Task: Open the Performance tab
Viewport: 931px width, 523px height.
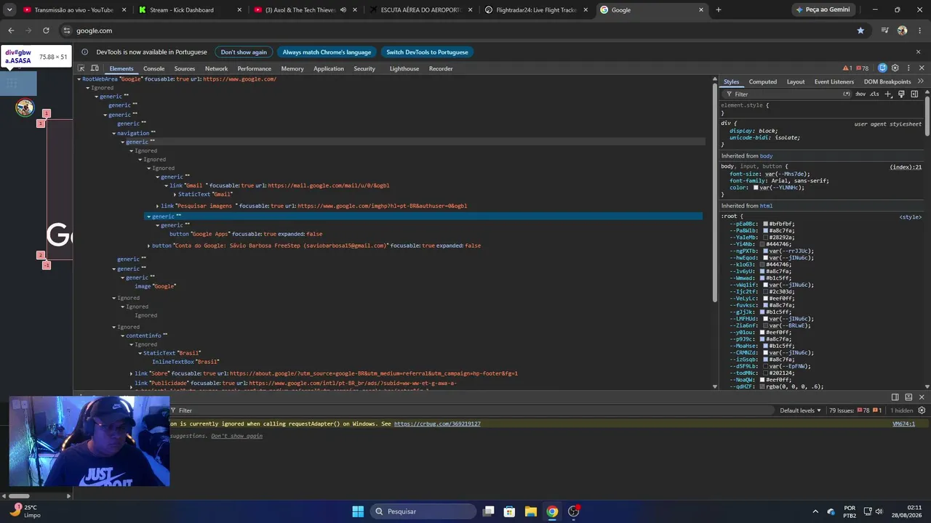Action: 254,68
